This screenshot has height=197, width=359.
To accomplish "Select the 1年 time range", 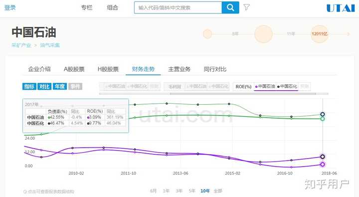I will (166, 191).
